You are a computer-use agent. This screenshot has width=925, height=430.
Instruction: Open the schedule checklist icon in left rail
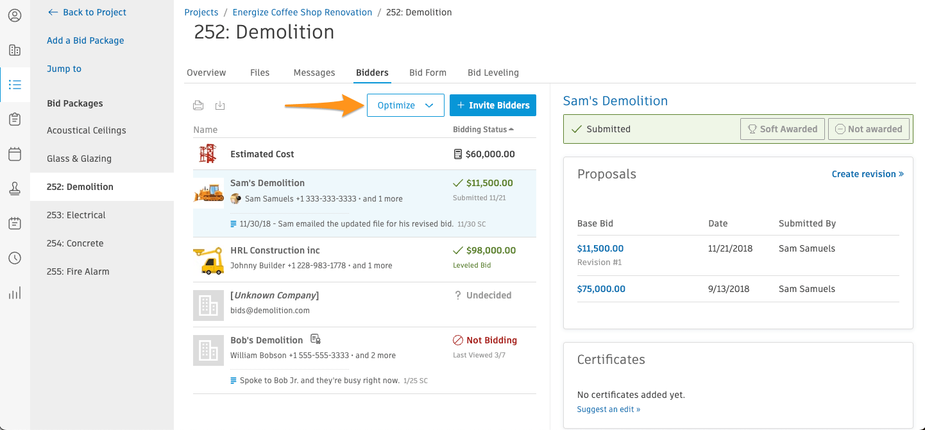(15, 223)
